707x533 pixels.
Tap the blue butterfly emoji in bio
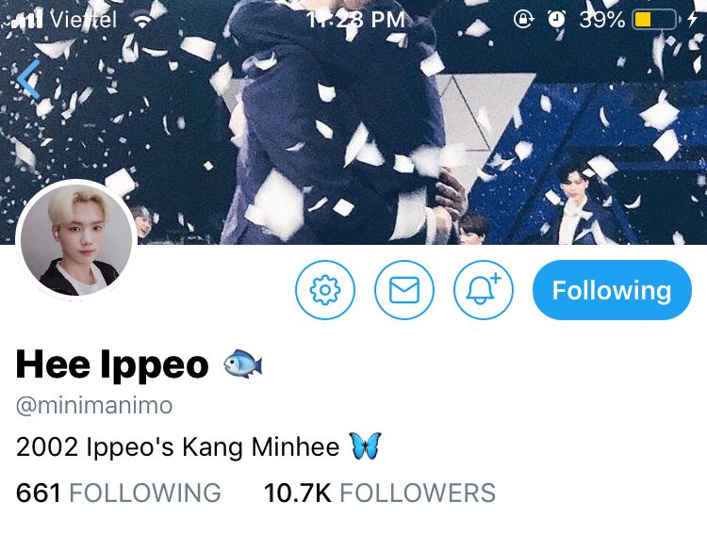(x=365, y=445)
